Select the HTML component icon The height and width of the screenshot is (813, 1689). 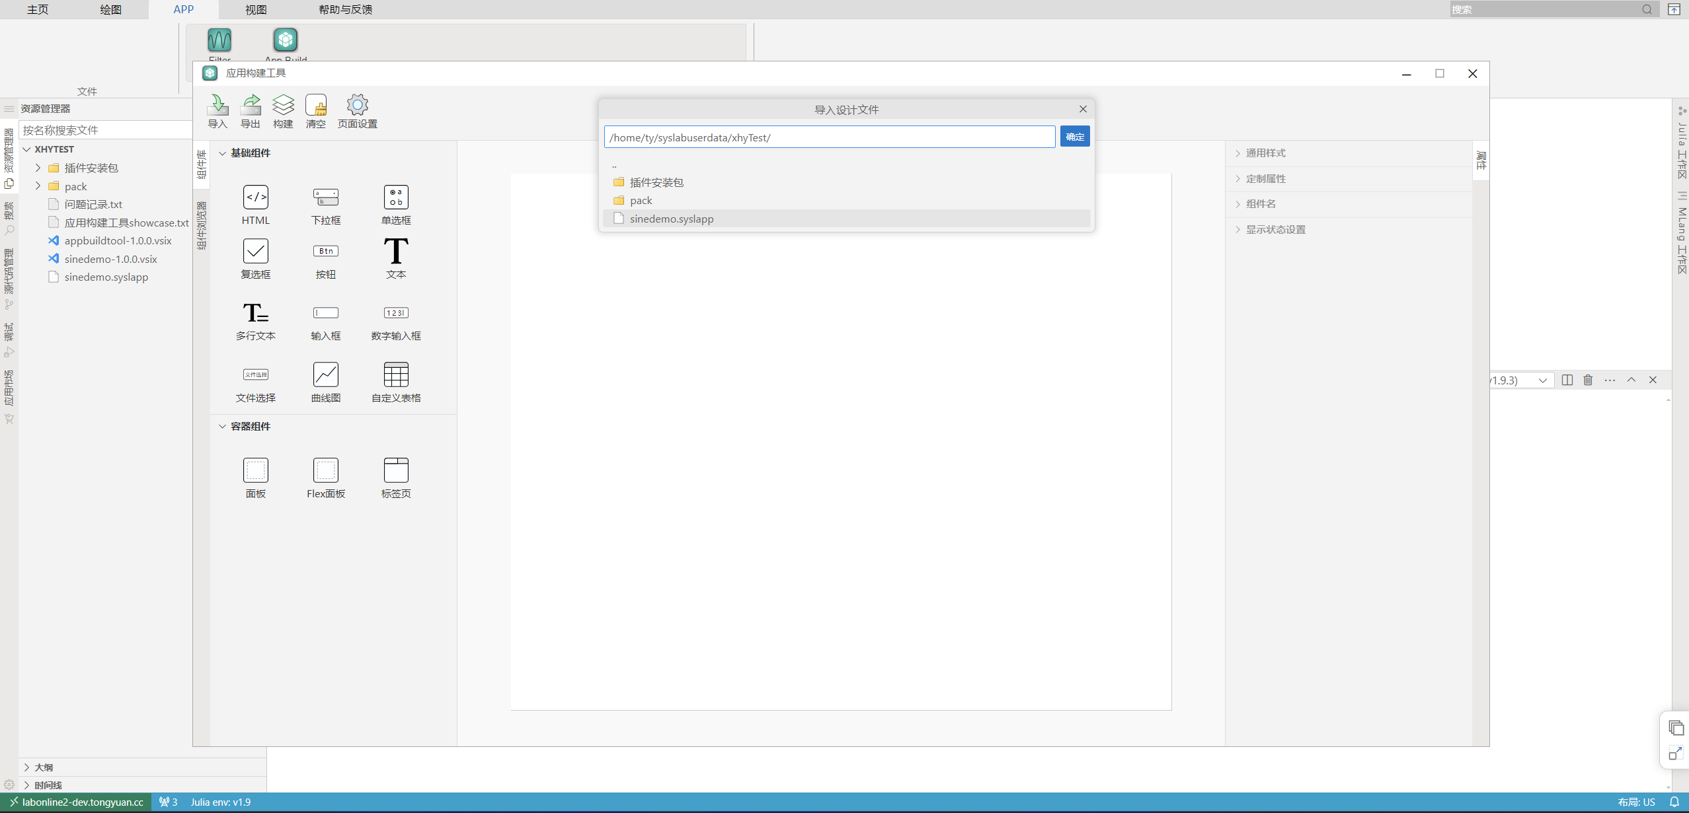[256, 197]
